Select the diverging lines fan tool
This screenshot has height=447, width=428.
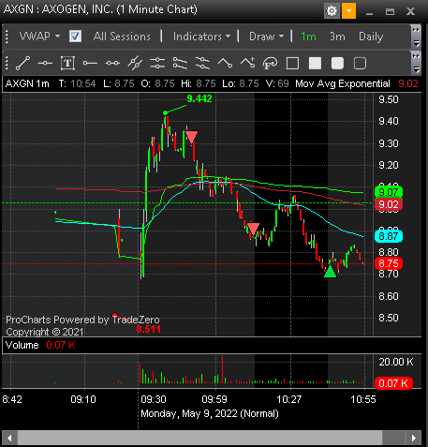point(180,64)
